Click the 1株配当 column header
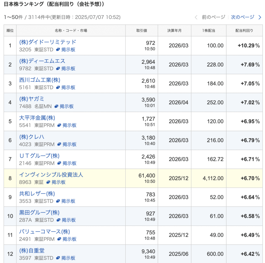This screenshot has height=263, width=265. [209, 31]
